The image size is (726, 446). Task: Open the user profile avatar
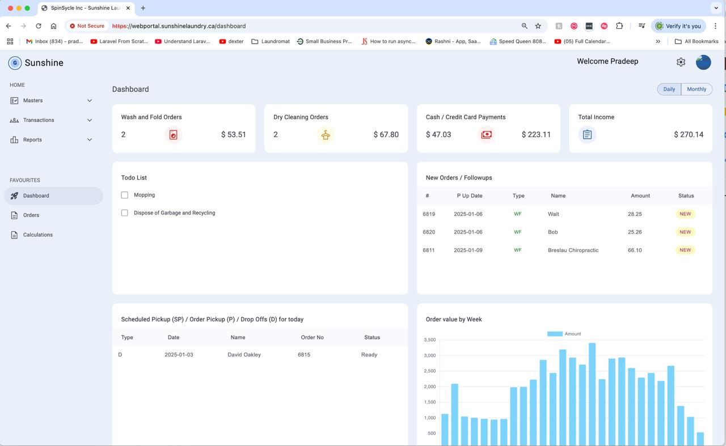pos(703,62)
